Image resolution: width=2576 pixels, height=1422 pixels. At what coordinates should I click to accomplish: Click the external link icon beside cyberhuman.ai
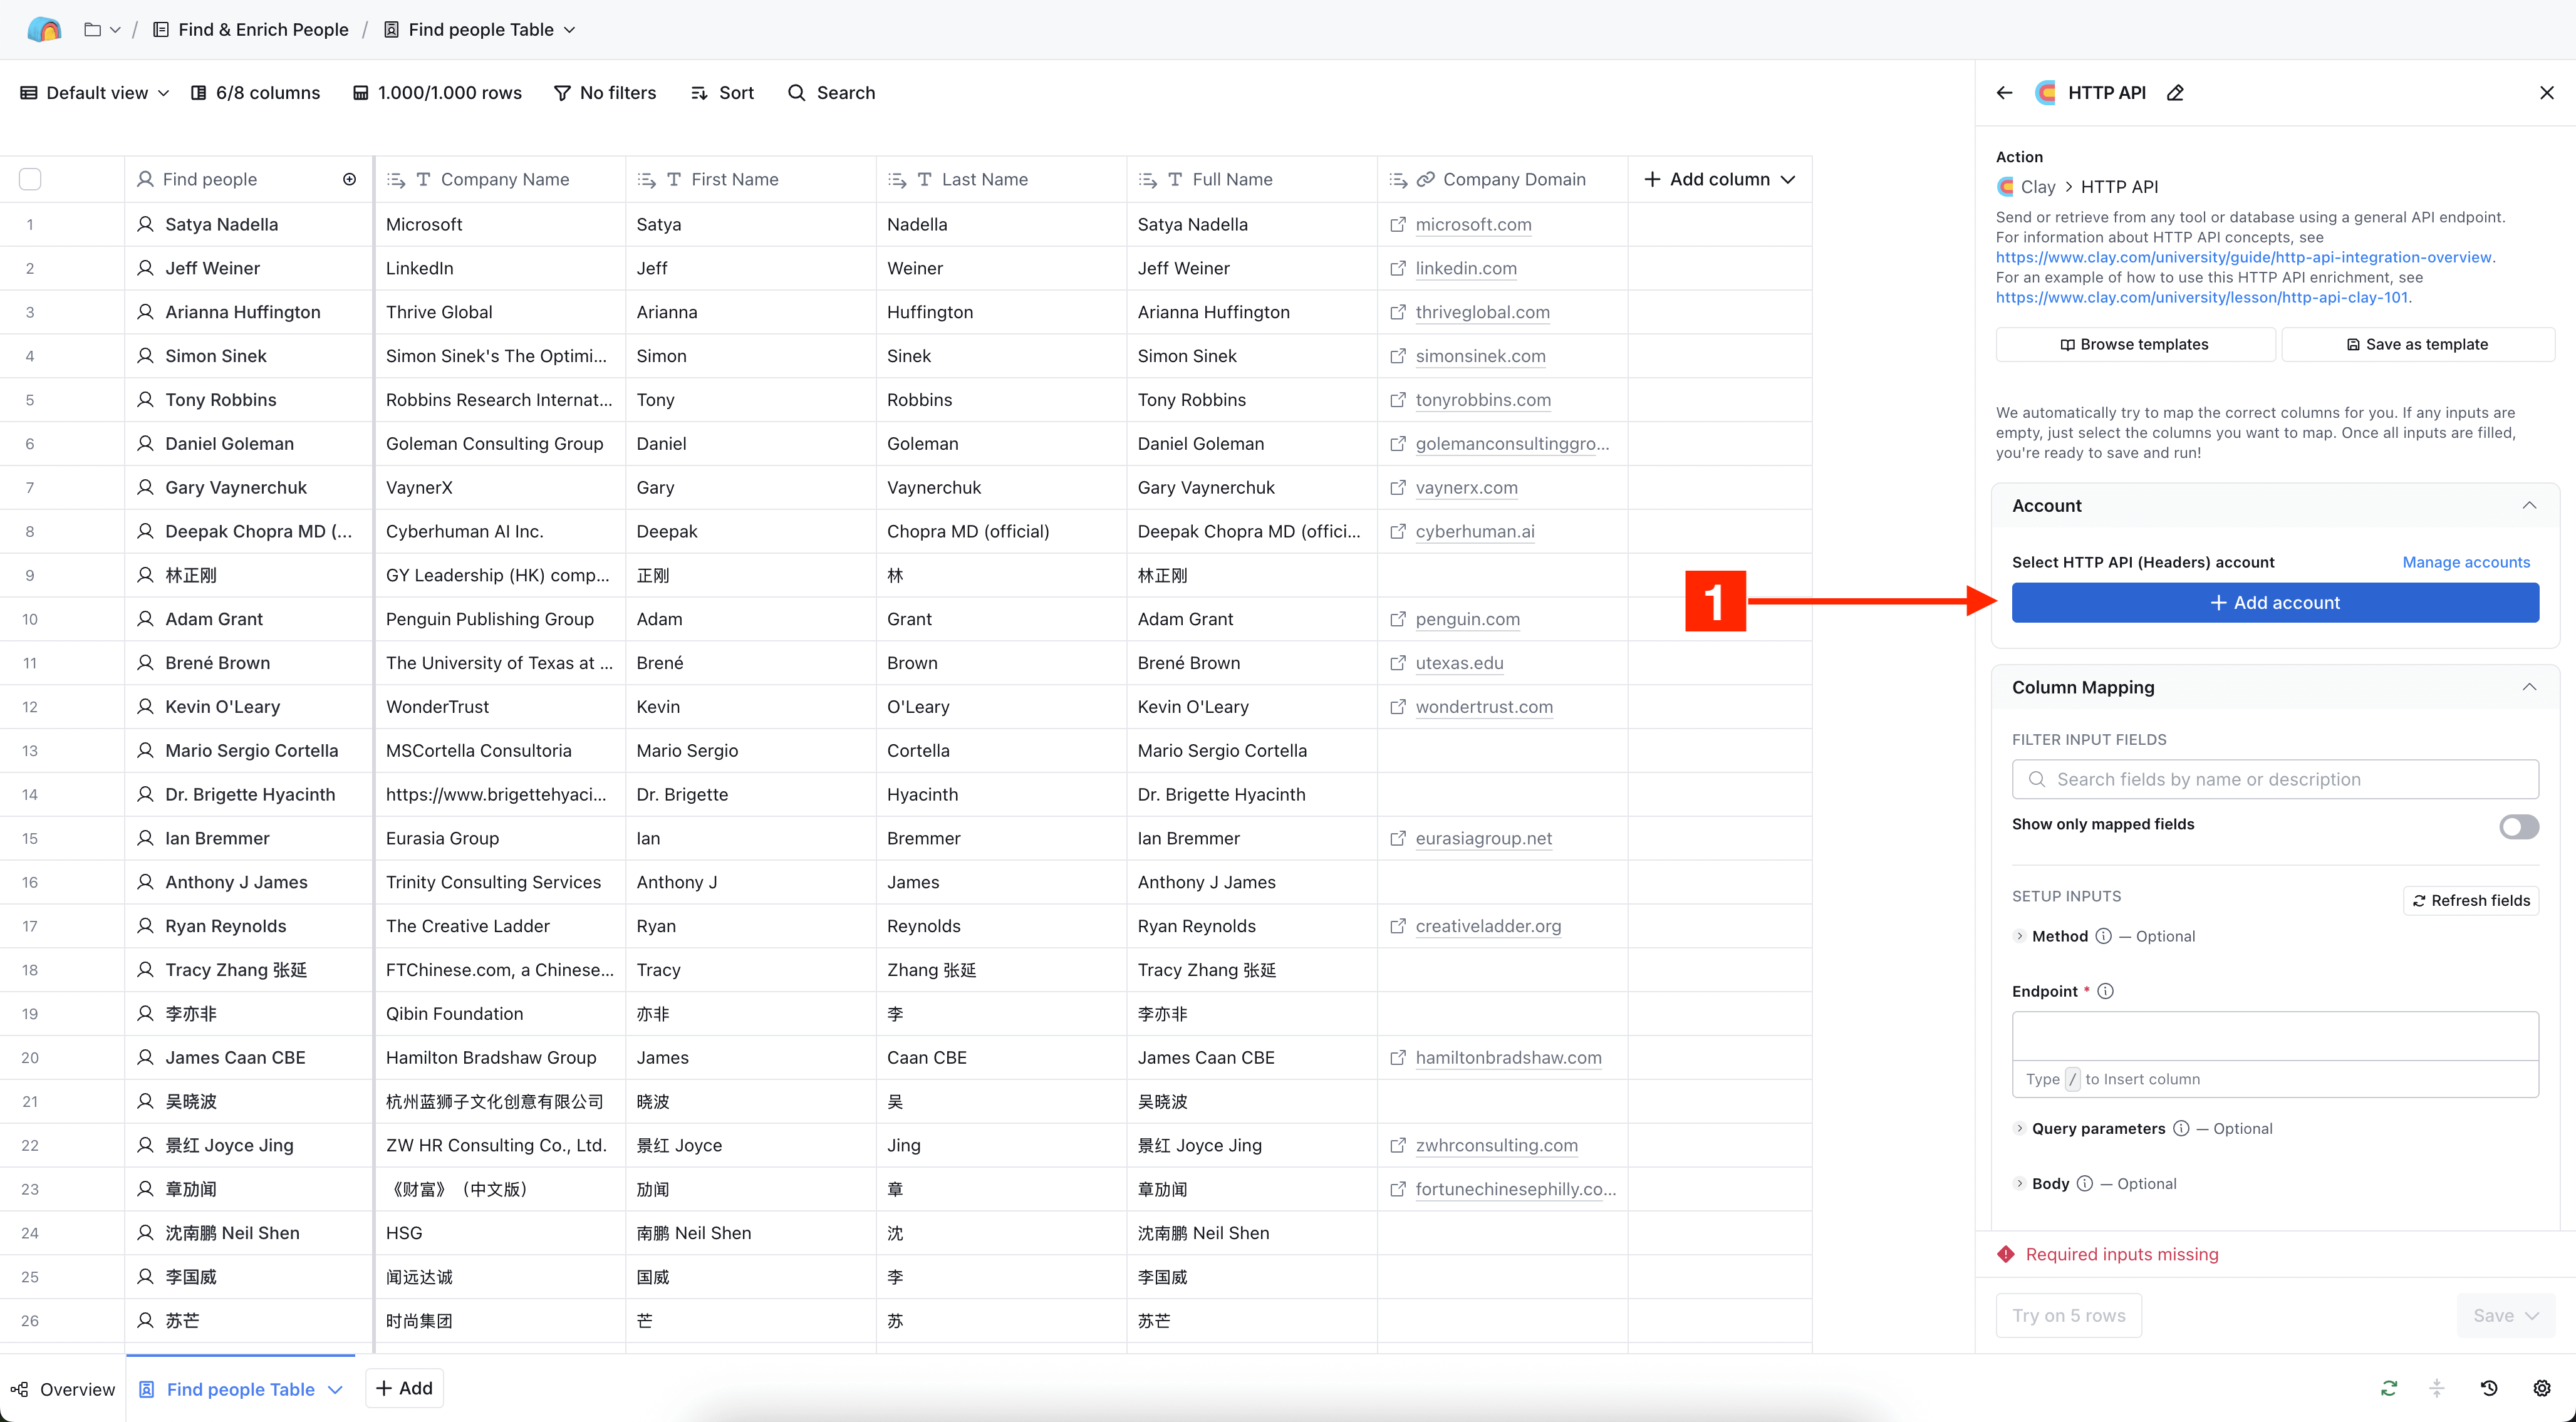pyautogui.click(x=1398, y=531)
